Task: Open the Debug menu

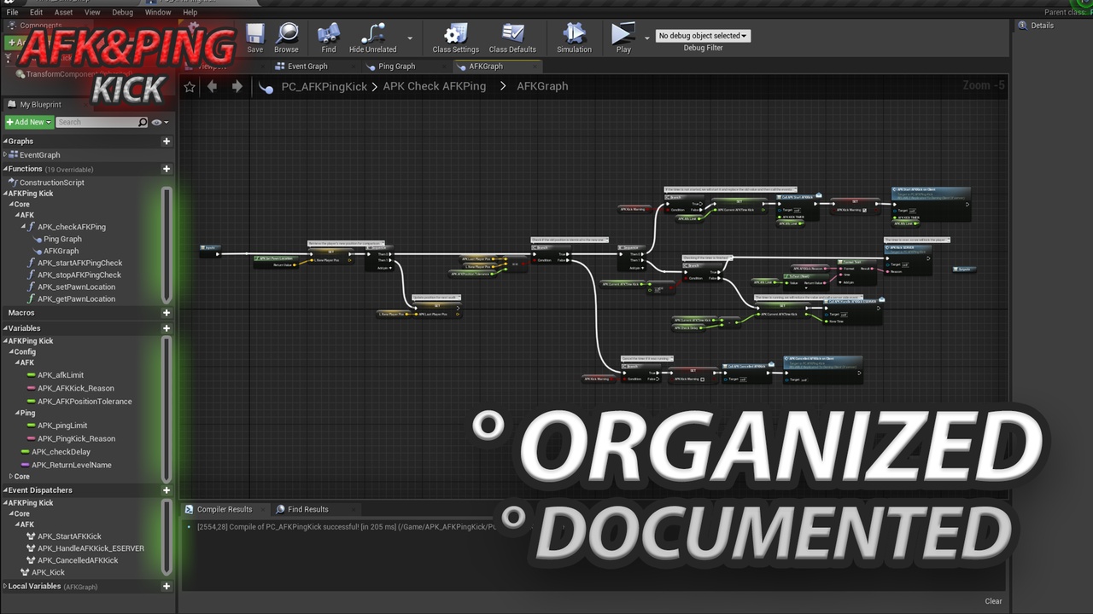Action: 122,13
